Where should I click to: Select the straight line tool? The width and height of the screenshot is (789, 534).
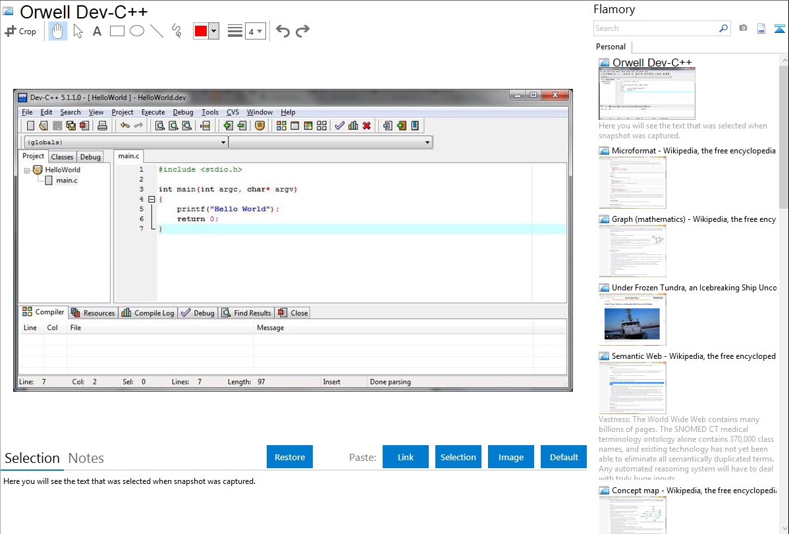click(x=157, y=31)
